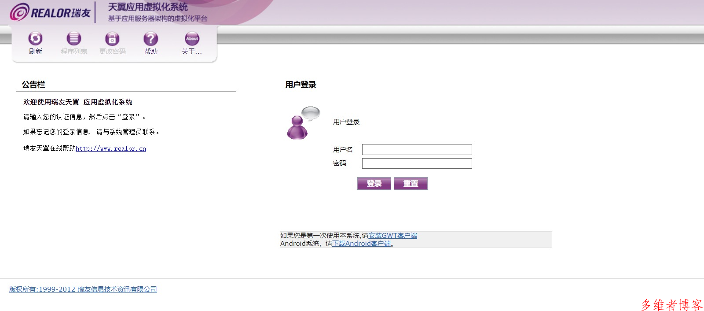The image size is (704, 311).
Task: Click the 基于应用服务器架构的虚拟化平台 subtitle
Action: pyautogui.click(x=158, y=19)
